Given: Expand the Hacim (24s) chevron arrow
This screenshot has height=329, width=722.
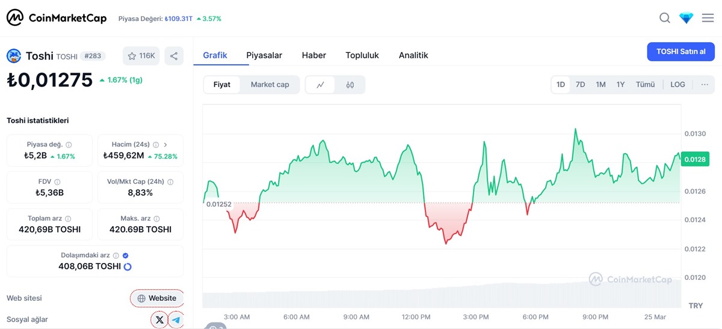Looking at the screenshot, I should tap(166, 145).
